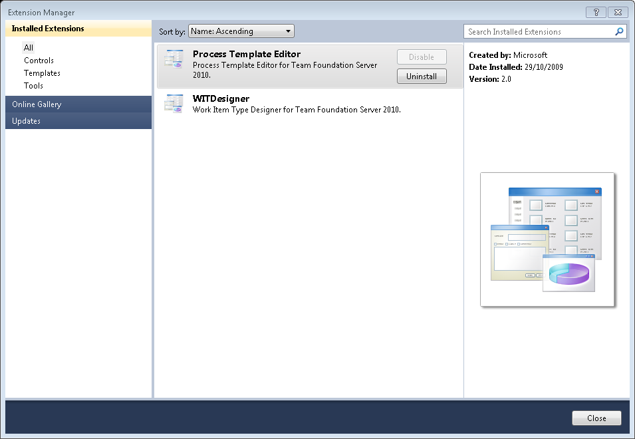Select the Tools category

(x=33, y=85)
